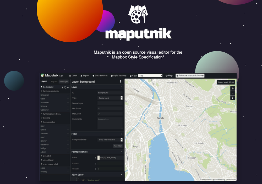Open the Help menu
This screenshot has width=262, height=184.
[169, 75]
